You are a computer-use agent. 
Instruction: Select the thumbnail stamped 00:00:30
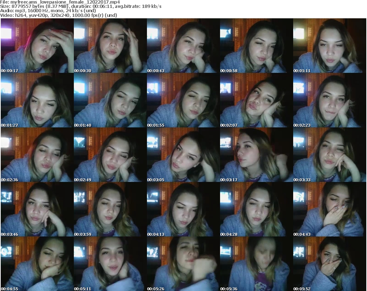110,46
